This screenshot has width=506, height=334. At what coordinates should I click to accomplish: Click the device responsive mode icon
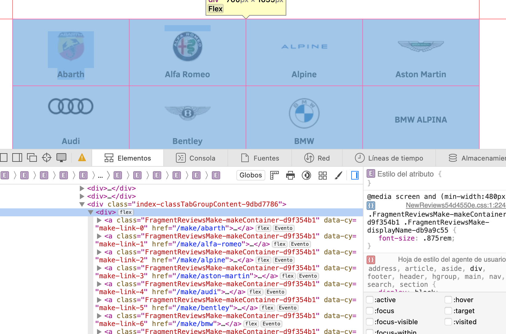[61, 158]
